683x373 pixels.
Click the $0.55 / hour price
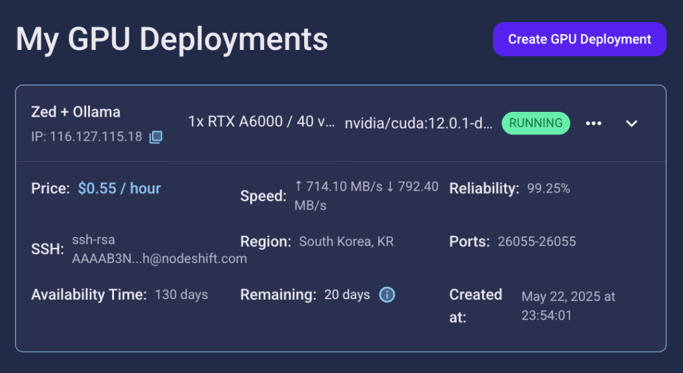point(119,188)
